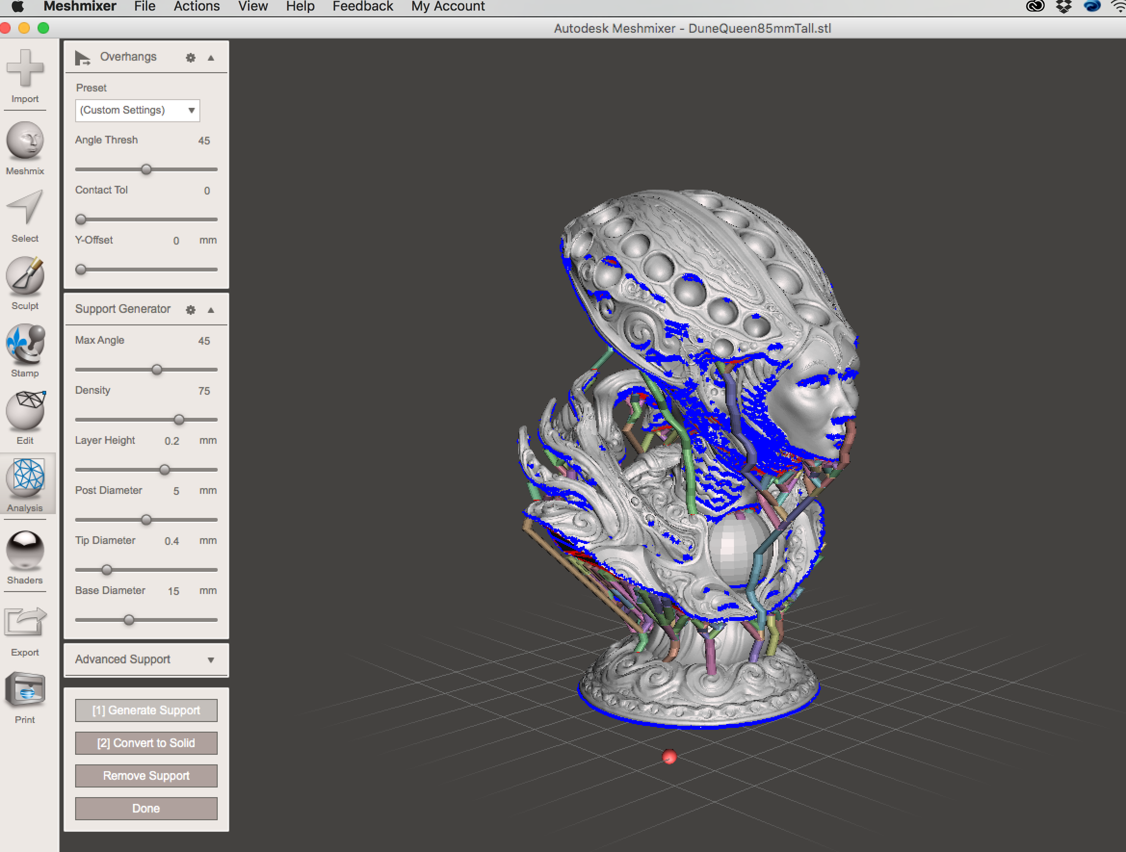The image size is (1126, 852).
Task: Click the Contact Tol value 0
Action: pos(207,191)
